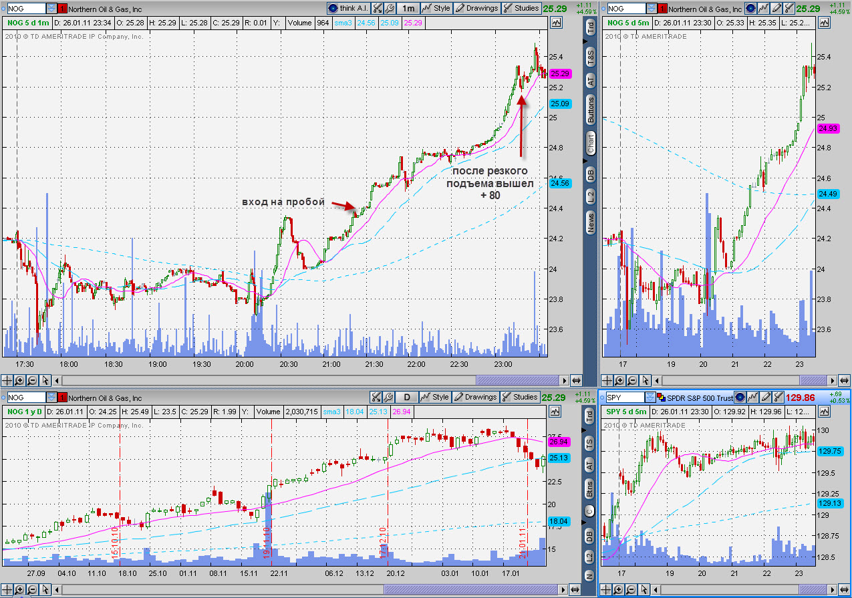Open AT tab on upper sidebar
This screenshot has width=852, height=598.
point(591,80)
